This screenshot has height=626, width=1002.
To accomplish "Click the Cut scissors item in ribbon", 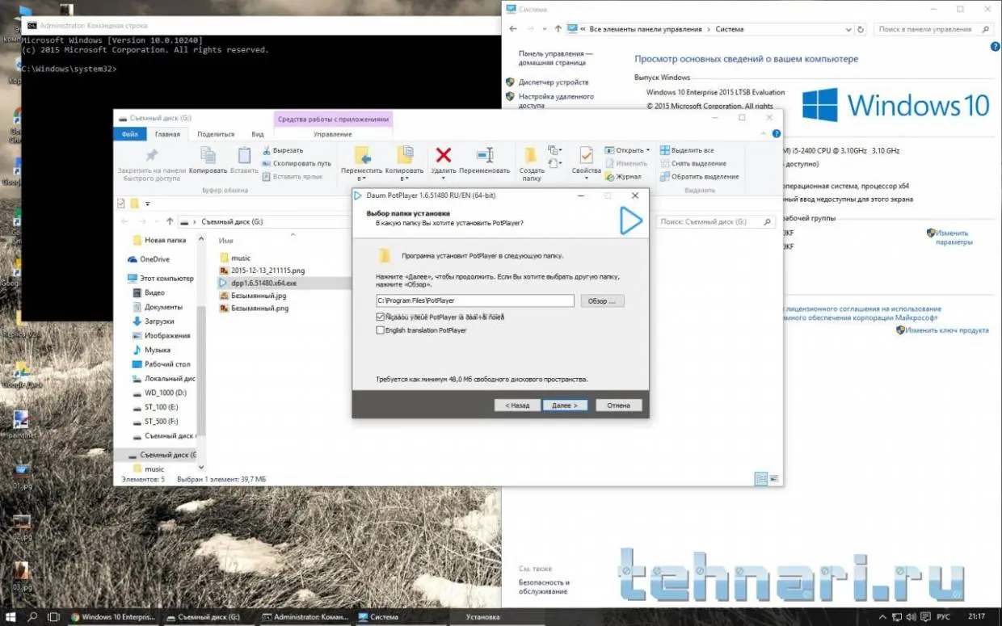I will pyautogui.click(x=282, y=150).
